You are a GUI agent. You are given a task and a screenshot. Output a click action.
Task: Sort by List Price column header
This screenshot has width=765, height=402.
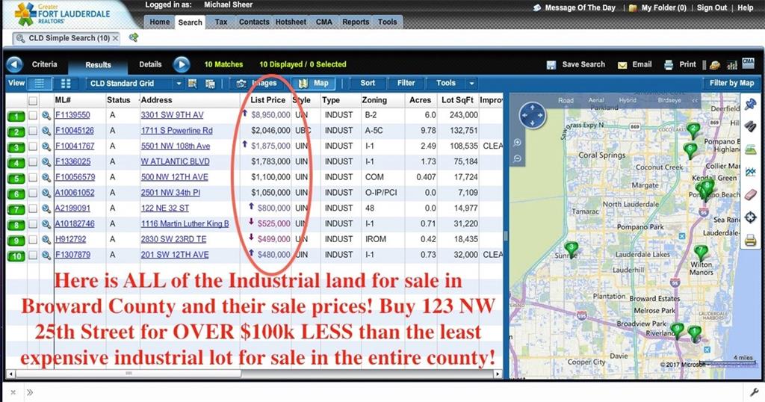point(267,100)
